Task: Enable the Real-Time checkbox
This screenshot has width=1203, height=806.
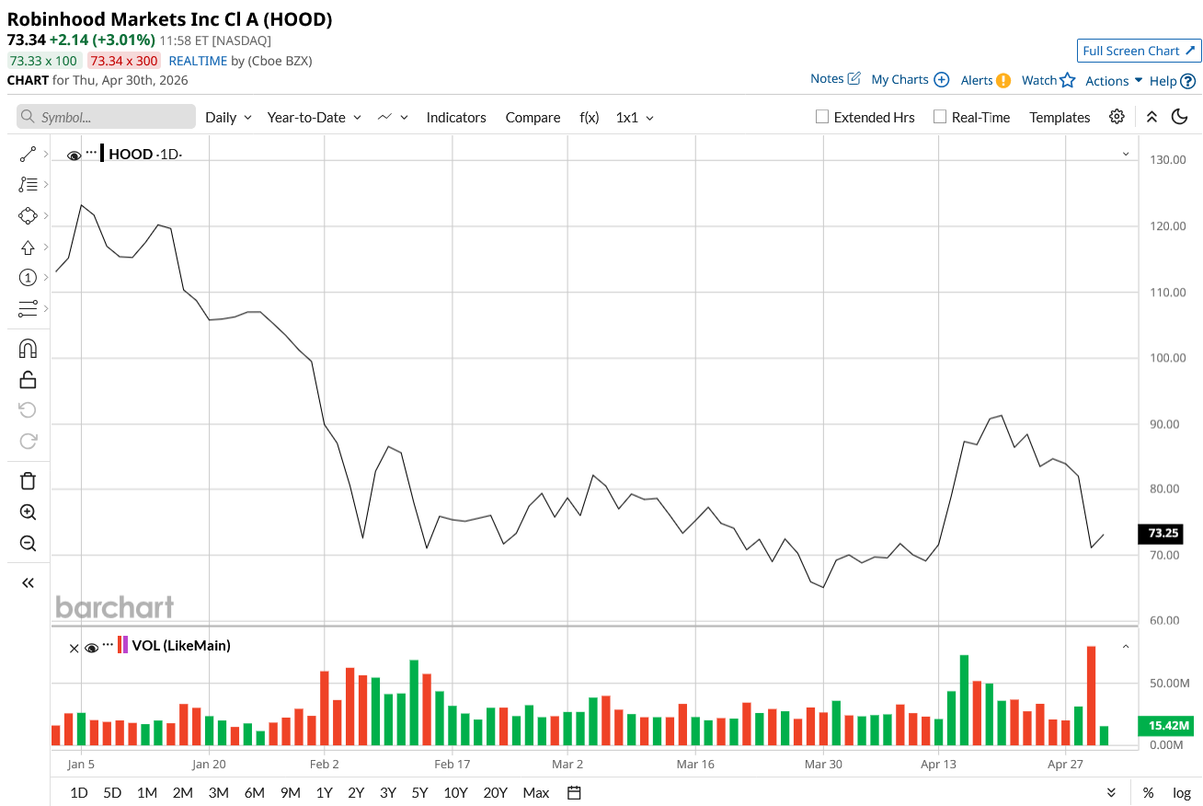Action: pos(939,117)
